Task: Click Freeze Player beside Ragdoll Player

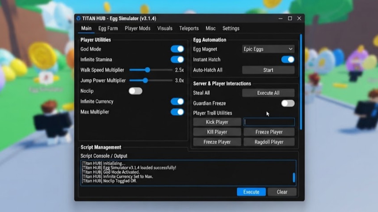Action: (x=217, y=142)
